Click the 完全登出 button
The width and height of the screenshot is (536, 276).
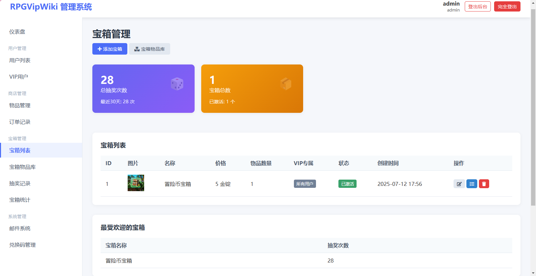(x=507, y=7)
